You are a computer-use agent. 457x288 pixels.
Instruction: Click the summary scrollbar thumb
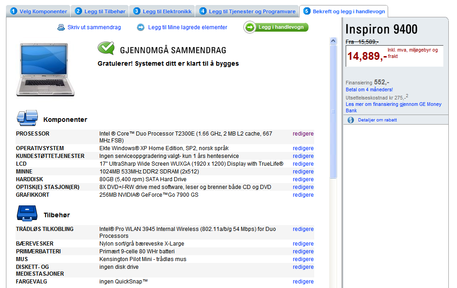click(333, 111)
